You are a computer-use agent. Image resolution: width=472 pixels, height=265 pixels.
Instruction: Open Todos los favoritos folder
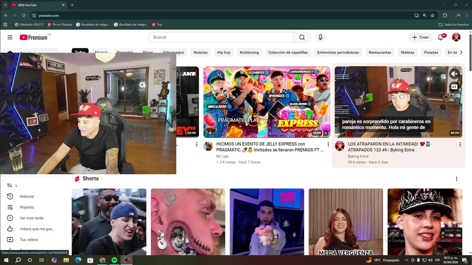454,25
